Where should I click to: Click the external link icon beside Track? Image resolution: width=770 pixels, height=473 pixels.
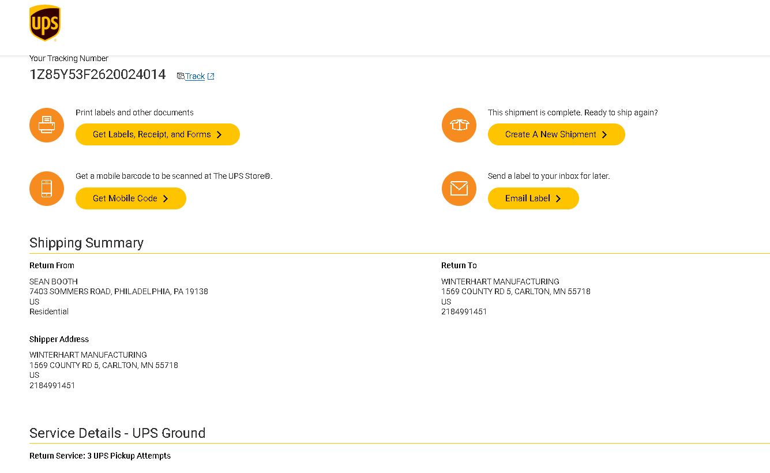click(x=211, y=76)
